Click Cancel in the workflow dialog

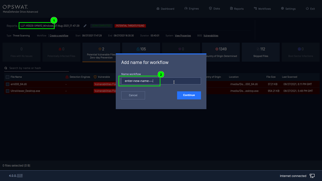coord(133,95)
